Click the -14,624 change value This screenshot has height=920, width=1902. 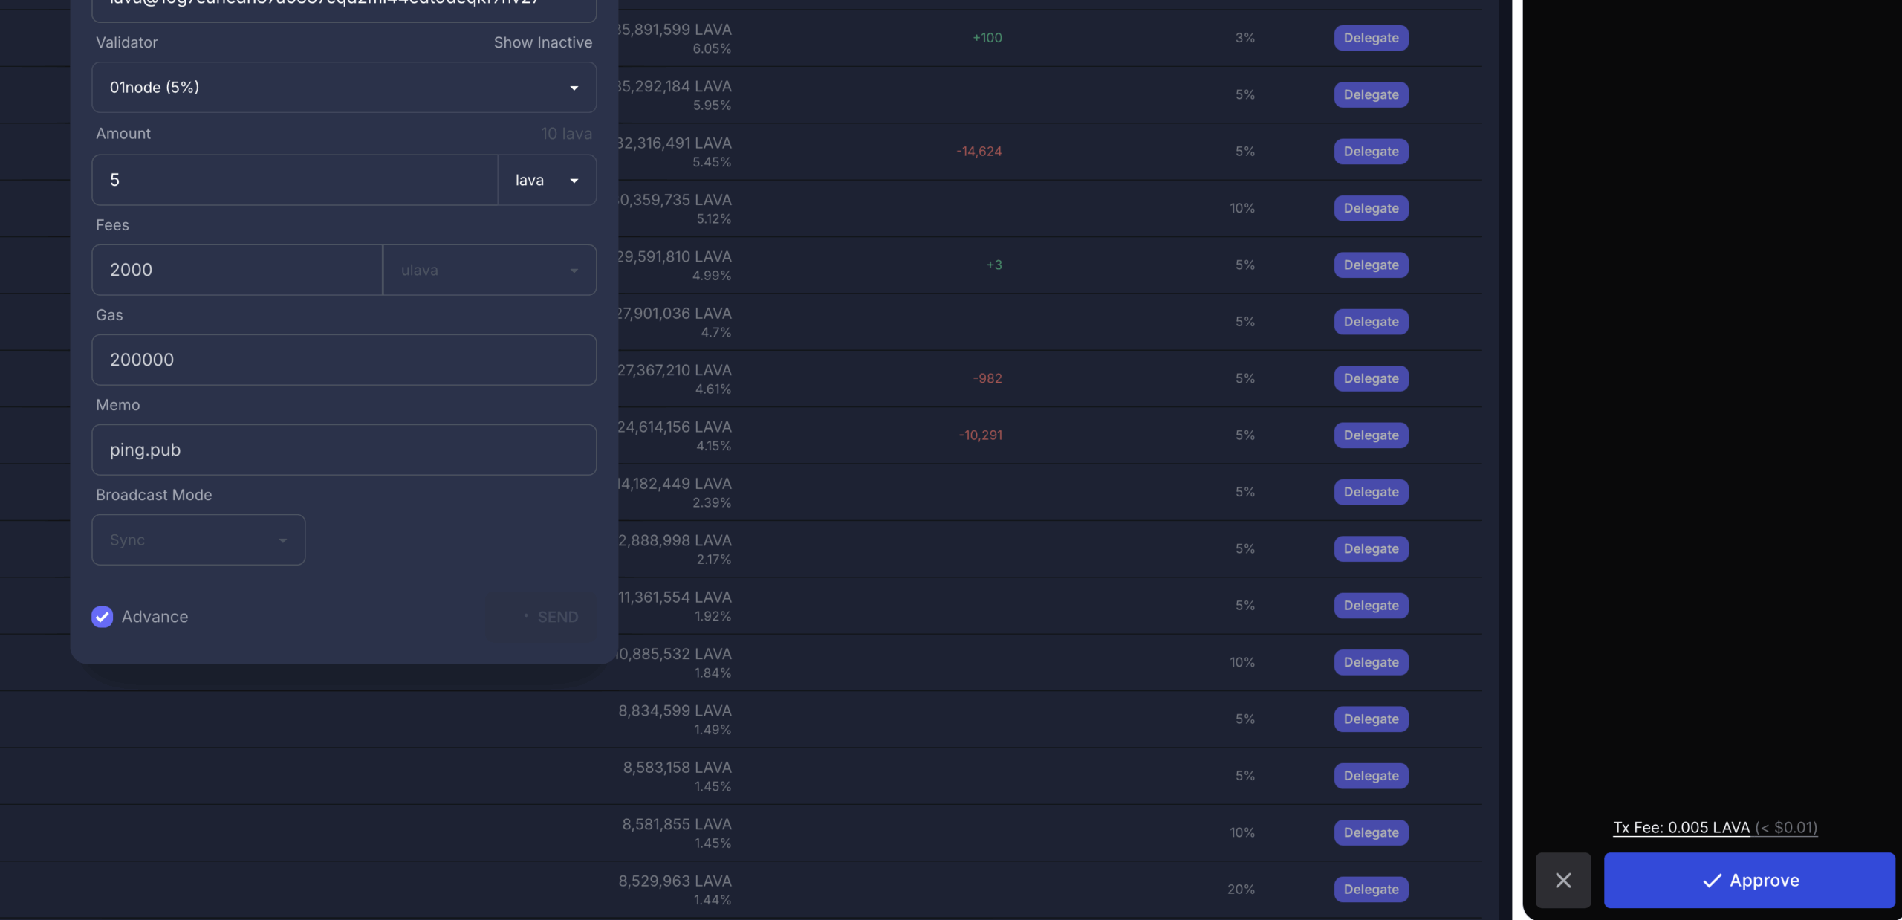[x=978, y=152]
